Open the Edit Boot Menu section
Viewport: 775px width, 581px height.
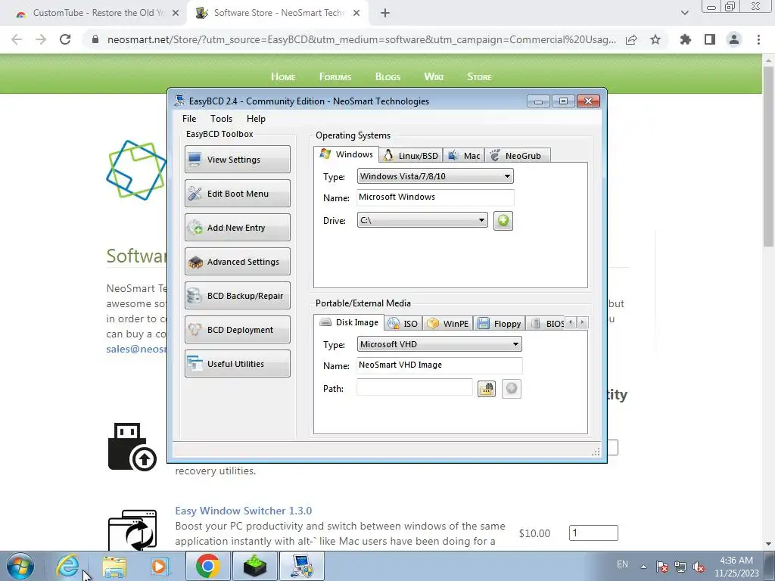pyautogui.click(x=237, y=193)
